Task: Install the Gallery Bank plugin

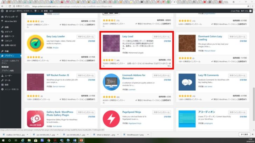Action: click(x=86, y=112)
